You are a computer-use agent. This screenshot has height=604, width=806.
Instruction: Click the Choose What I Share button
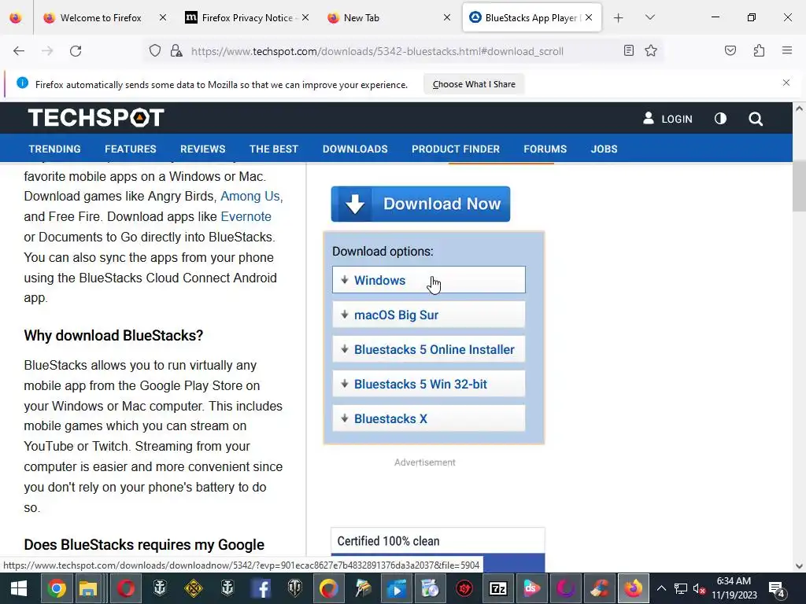click(474, 84)
